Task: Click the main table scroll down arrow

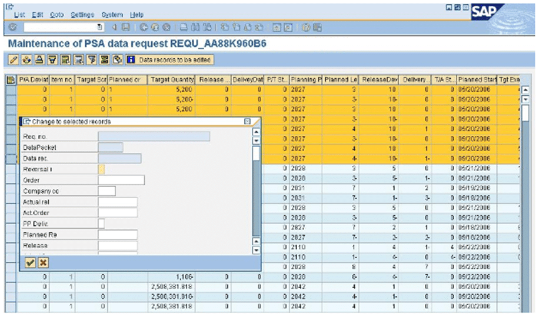Action: (525, 99)
